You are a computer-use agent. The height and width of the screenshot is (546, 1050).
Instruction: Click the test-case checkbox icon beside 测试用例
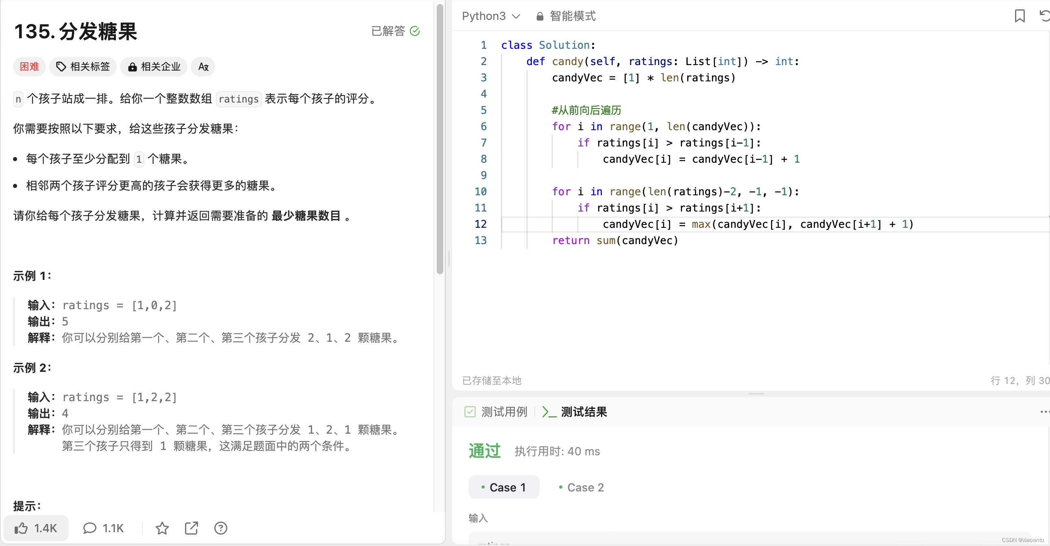470,411
